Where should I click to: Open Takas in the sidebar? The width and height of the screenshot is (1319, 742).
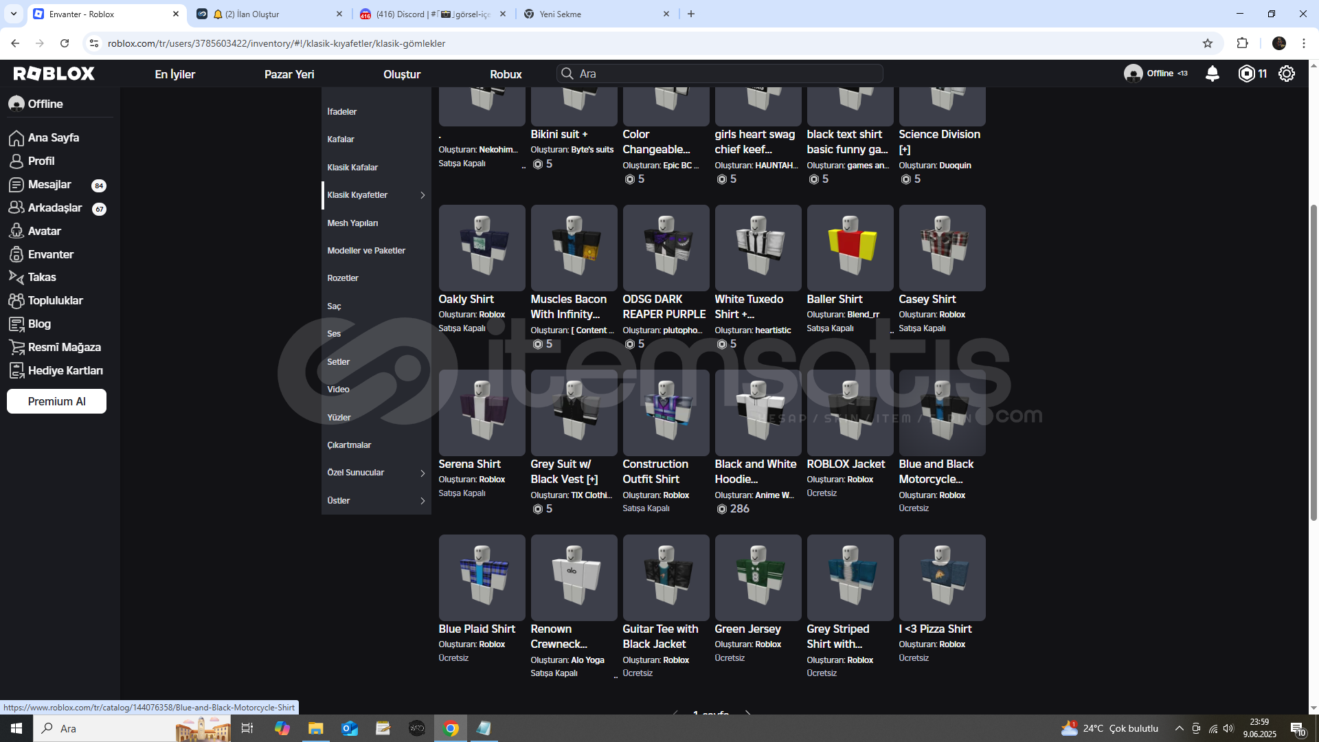(42, 277)
